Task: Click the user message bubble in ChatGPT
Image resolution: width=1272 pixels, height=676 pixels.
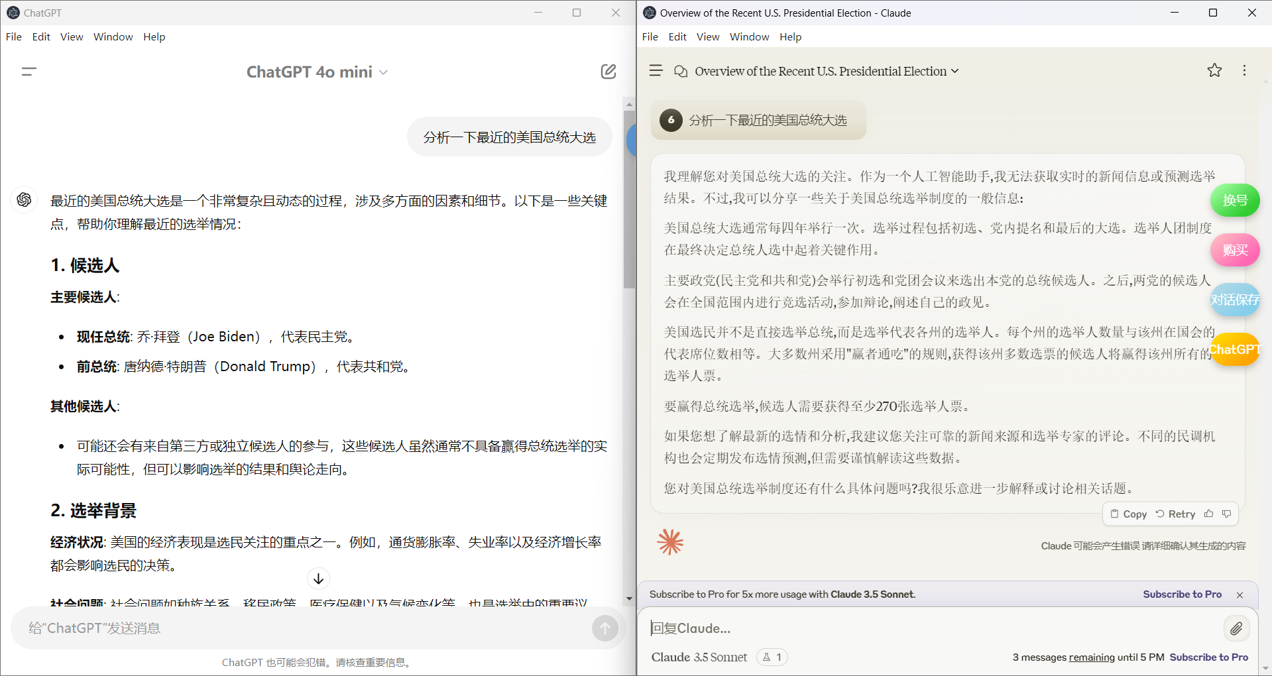Action: (x=509, y=137)
